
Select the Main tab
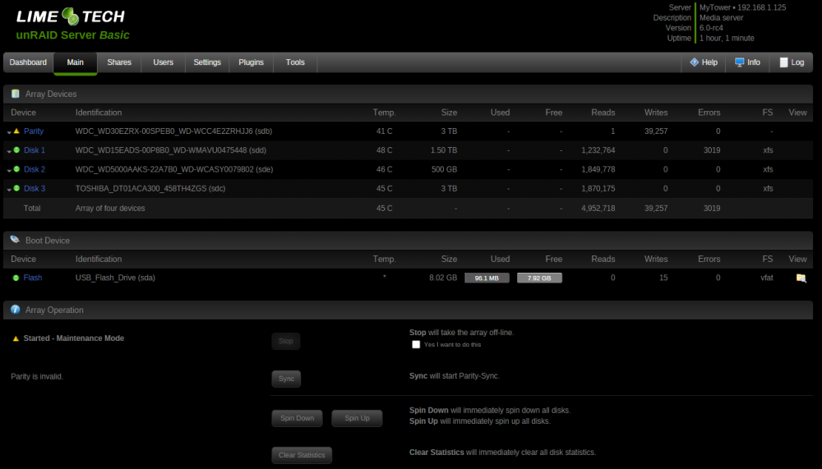[75, 62]
